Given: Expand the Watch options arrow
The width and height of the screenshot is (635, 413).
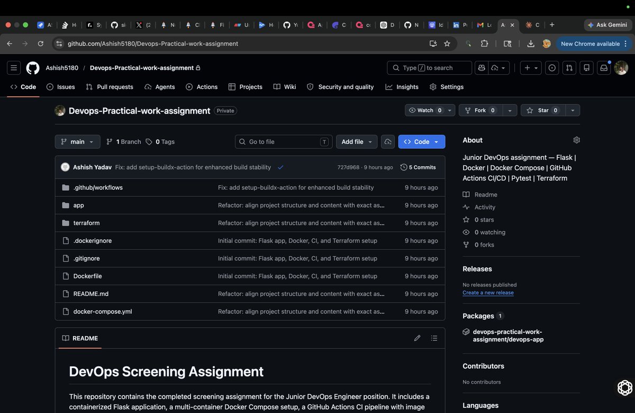Looking at the screenshot, I should pyautogui.click(x=450, y=110).
